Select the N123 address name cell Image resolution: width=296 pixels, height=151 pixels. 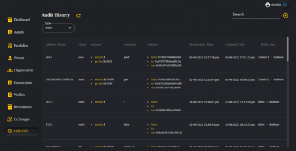click(49, 102)
